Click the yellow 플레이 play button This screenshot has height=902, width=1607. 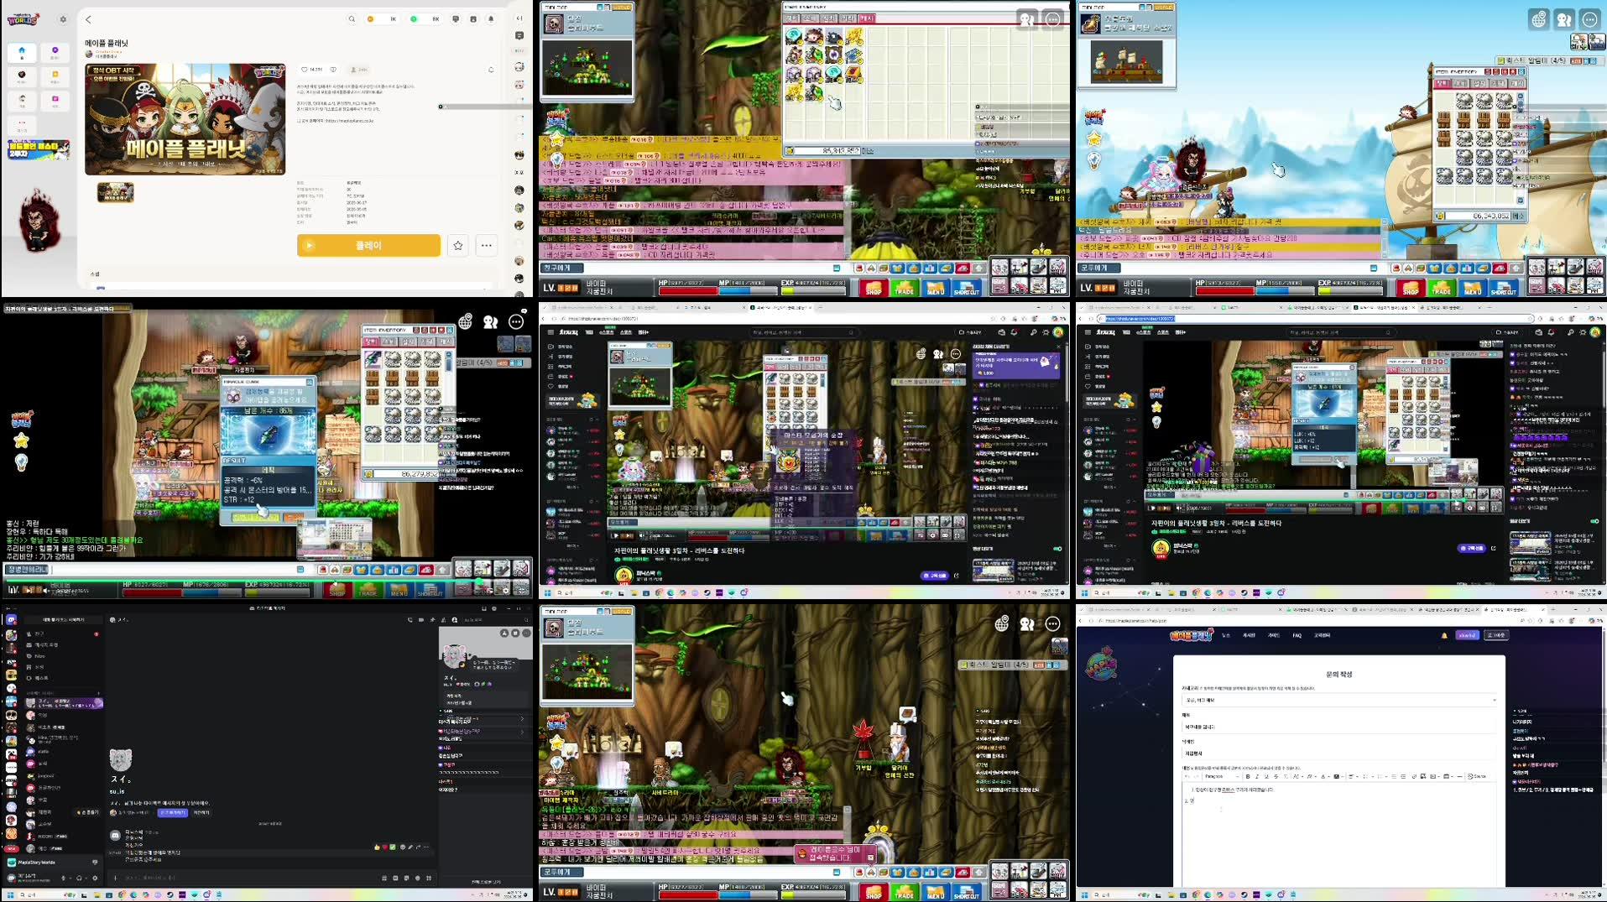(368, 245)
